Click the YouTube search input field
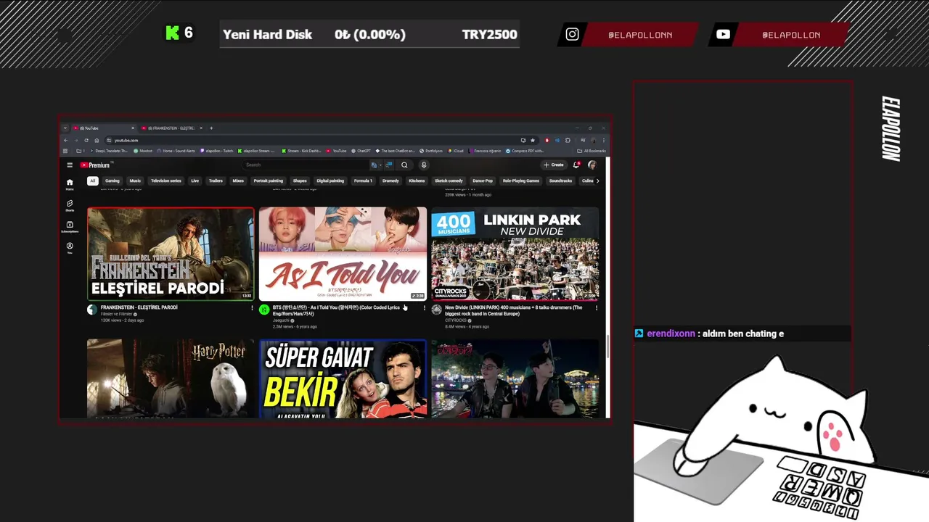This screenshot has height=522, width=929. [x=305, y=165]
